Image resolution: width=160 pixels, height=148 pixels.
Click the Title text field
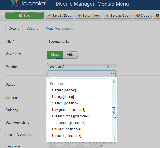(76, 42)
